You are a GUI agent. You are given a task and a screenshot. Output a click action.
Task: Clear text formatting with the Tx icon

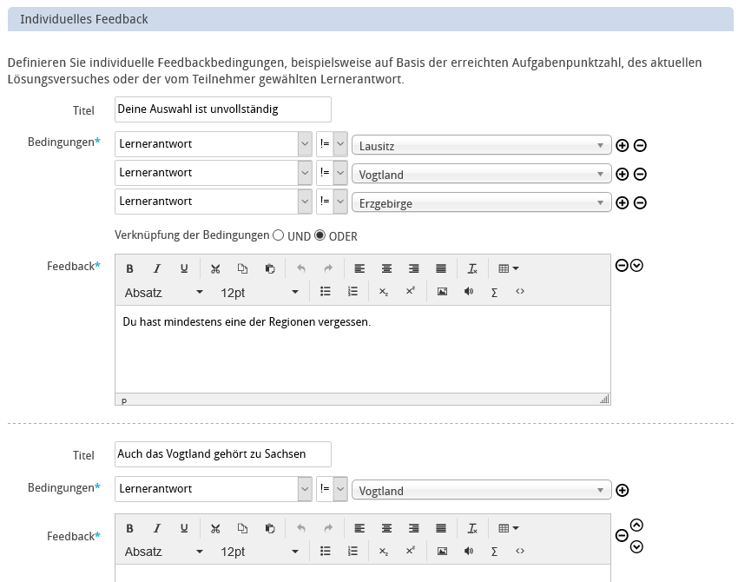(472, 268)
